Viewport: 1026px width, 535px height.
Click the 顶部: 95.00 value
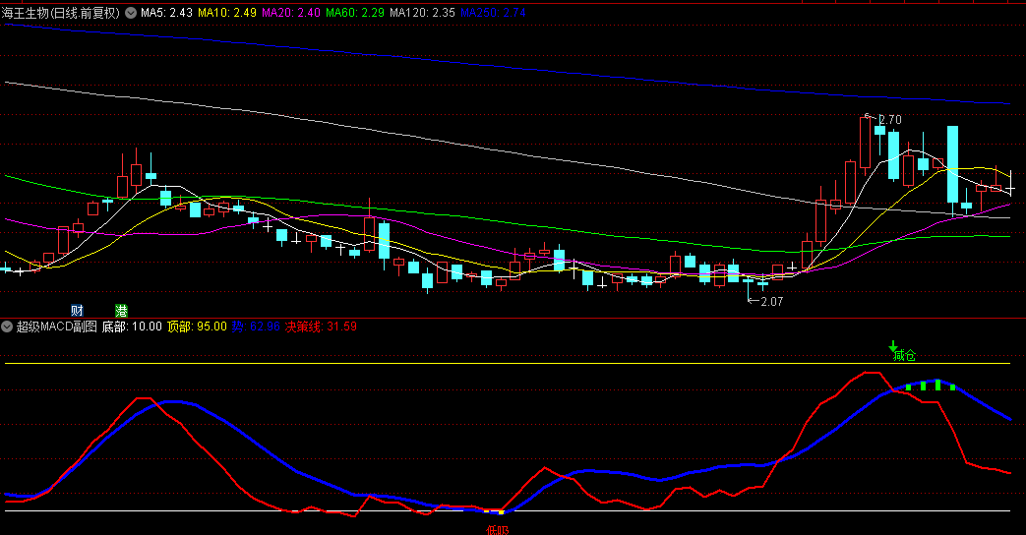click(x=197, y=327)
